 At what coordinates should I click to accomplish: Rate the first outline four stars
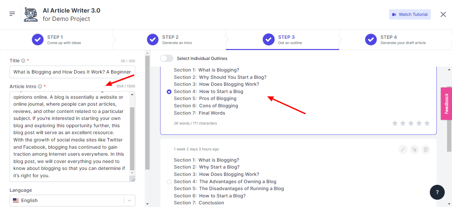(419, 123)
